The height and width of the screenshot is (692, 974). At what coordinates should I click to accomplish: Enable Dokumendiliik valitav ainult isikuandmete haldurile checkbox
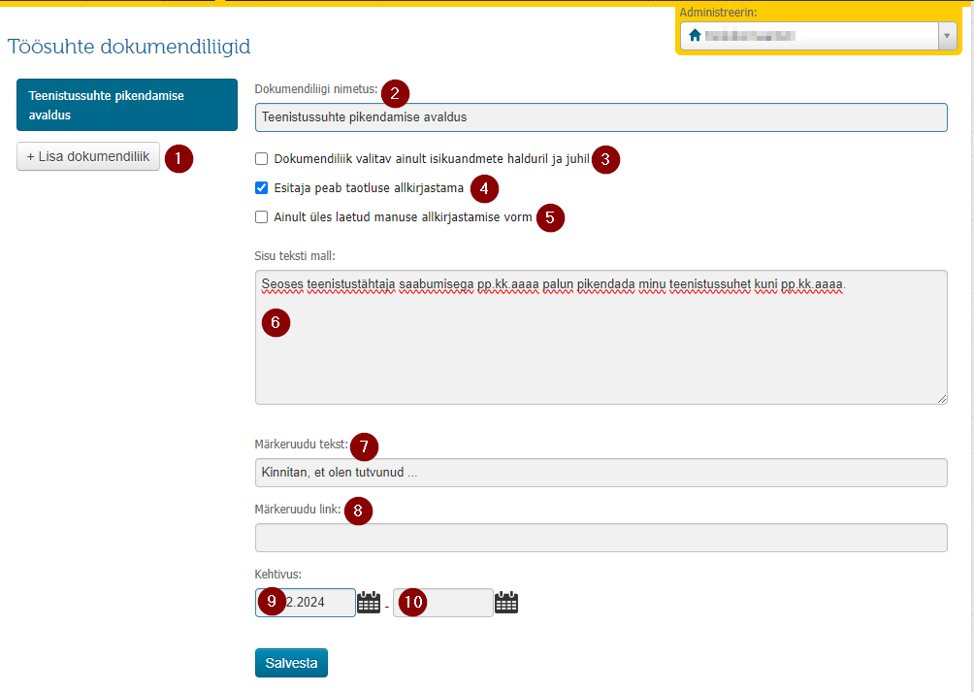[262, 159]
